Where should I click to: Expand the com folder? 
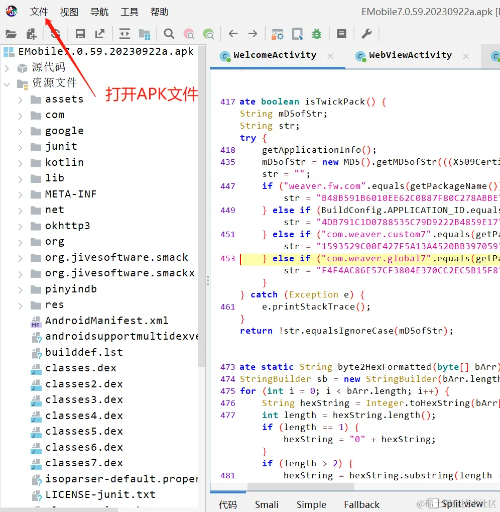point(20,116)
